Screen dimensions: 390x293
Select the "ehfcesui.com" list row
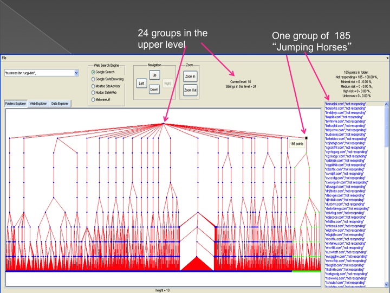354,226
